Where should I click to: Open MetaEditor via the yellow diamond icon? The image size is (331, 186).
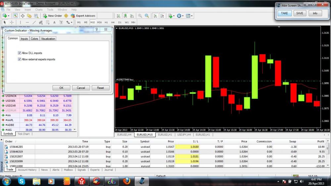(66, 16)
